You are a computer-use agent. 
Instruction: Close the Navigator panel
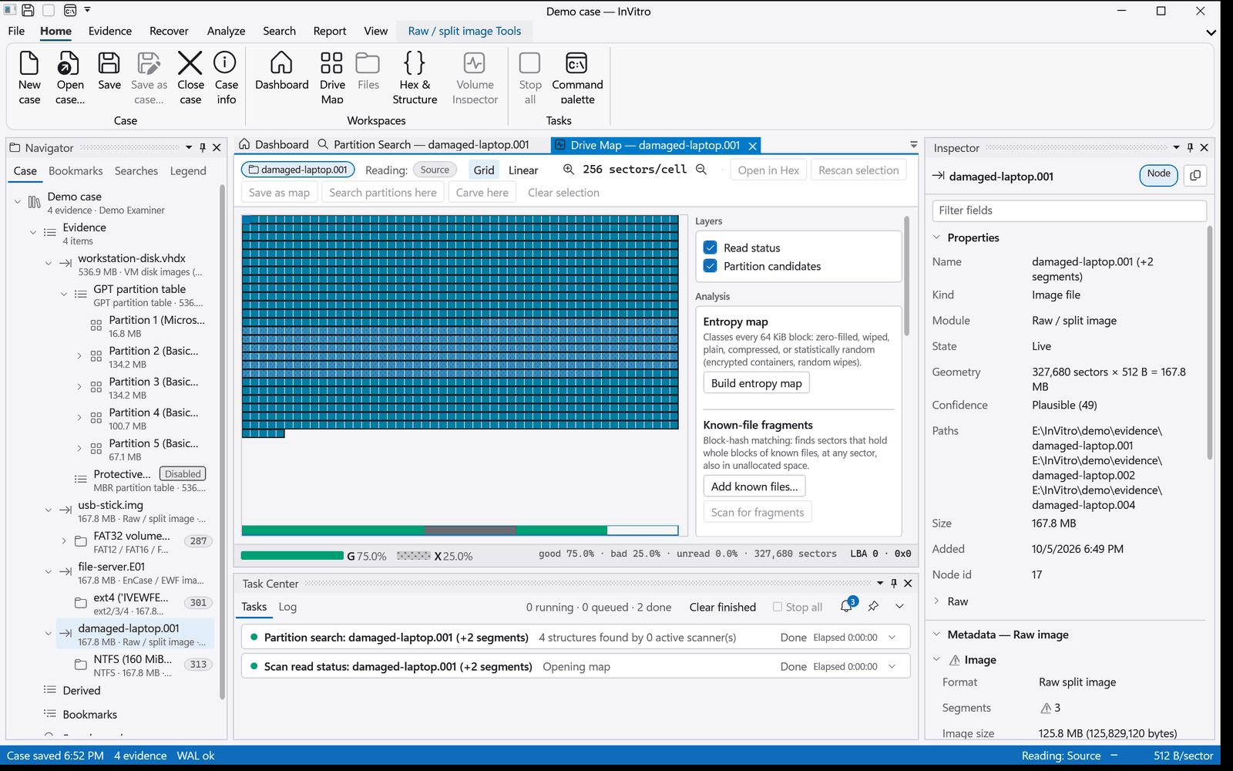217,147
